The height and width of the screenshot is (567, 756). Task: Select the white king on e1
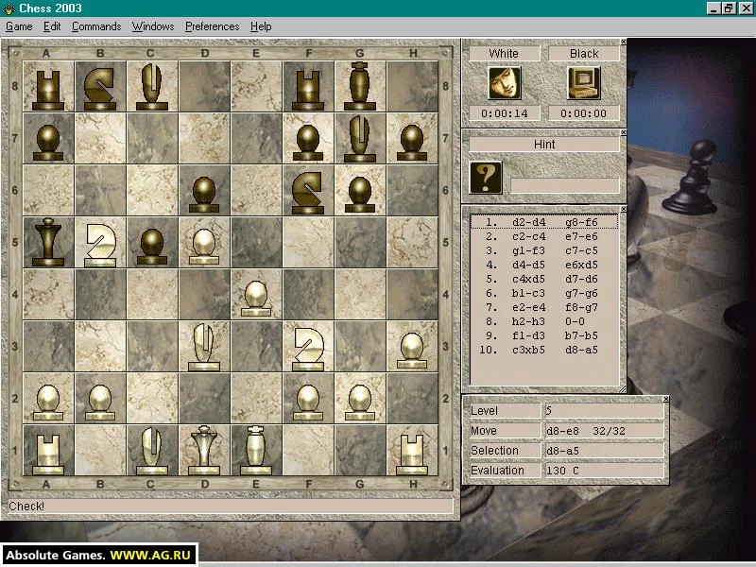pos(256,451)
